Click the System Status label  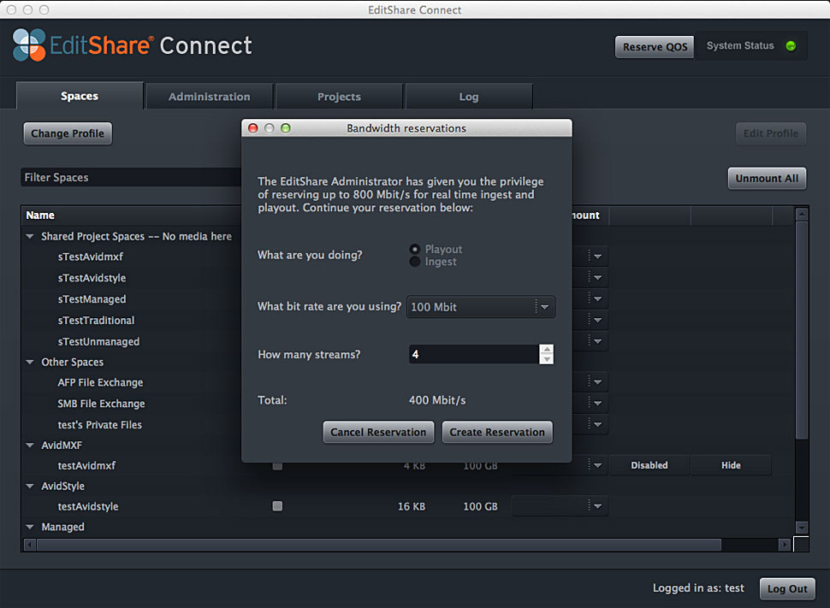tap(740, 45)
